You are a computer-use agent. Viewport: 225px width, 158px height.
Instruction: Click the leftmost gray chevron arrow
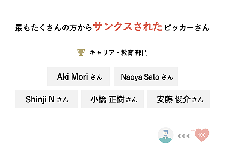tap(179, 135)
